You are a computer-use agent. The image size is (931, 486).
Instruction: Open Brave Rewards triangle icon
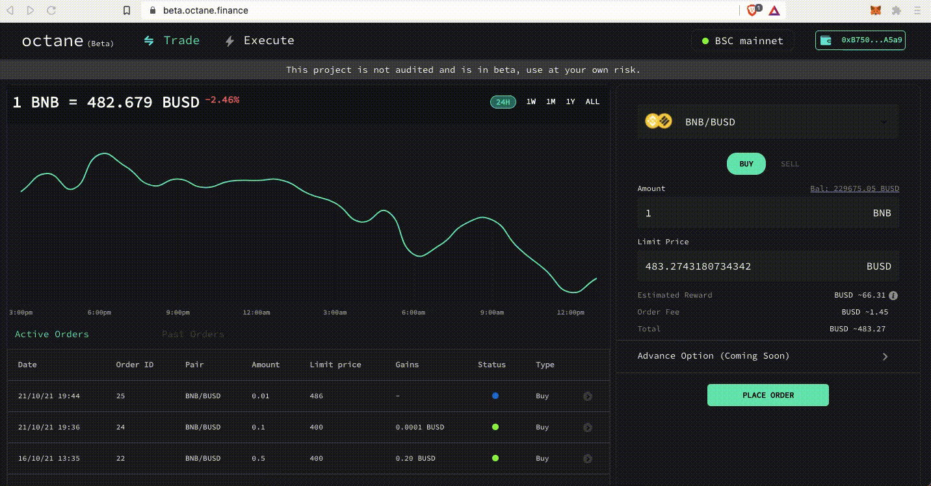(774, 10)
